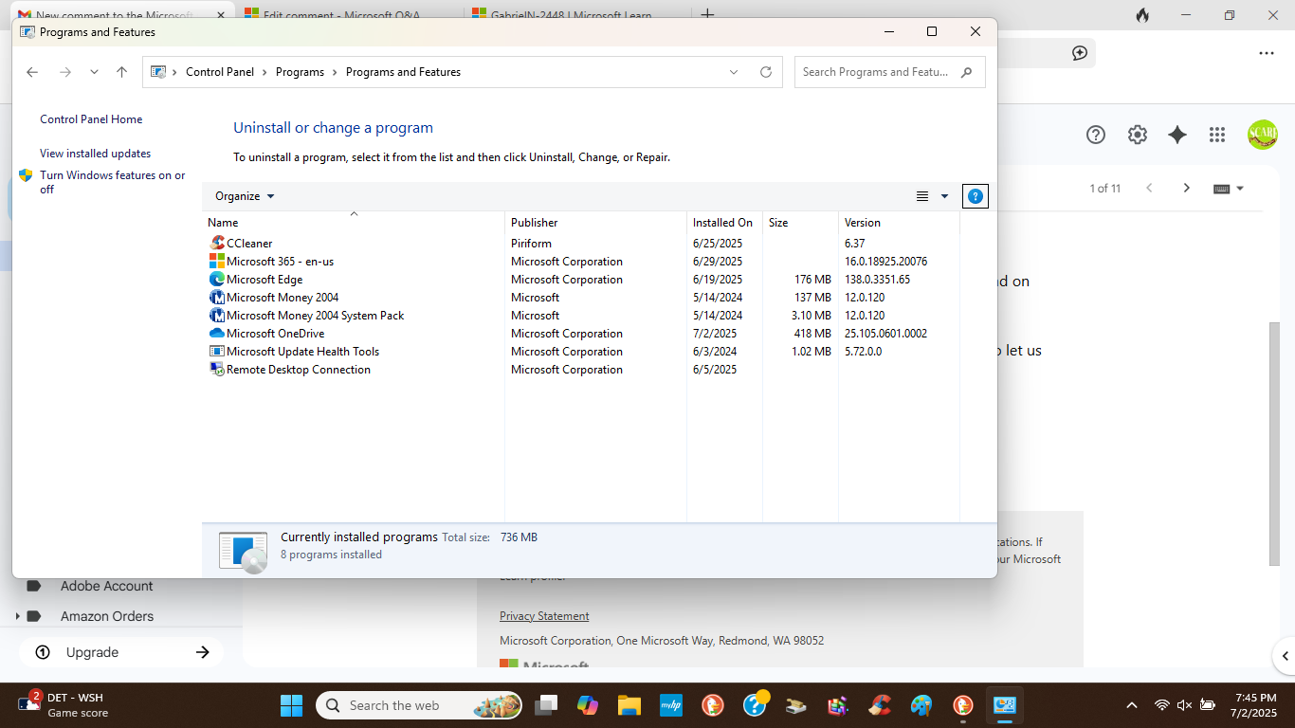
Task: Expand chevron between Programs and Programs and Features
Action: (x=335, y=72)
